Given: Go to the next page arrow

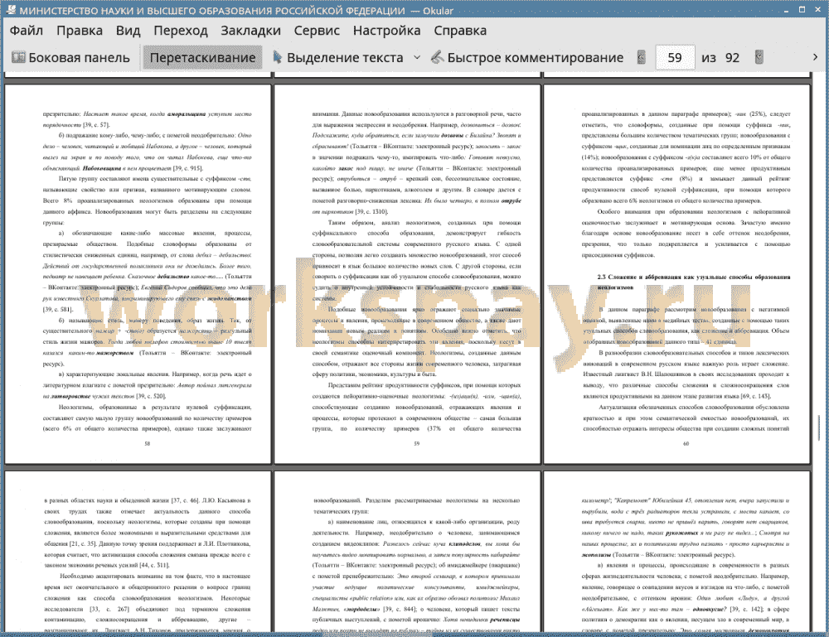Looking at the screenshot, I should tap(759, 57).
